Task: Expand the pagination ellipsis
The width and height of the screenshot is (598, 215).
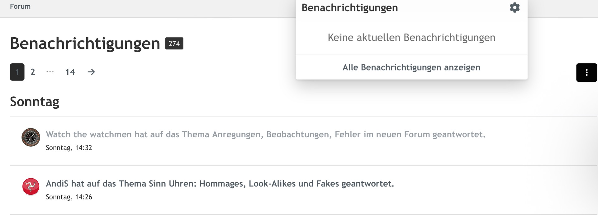Action: click(x=50, y=72)
